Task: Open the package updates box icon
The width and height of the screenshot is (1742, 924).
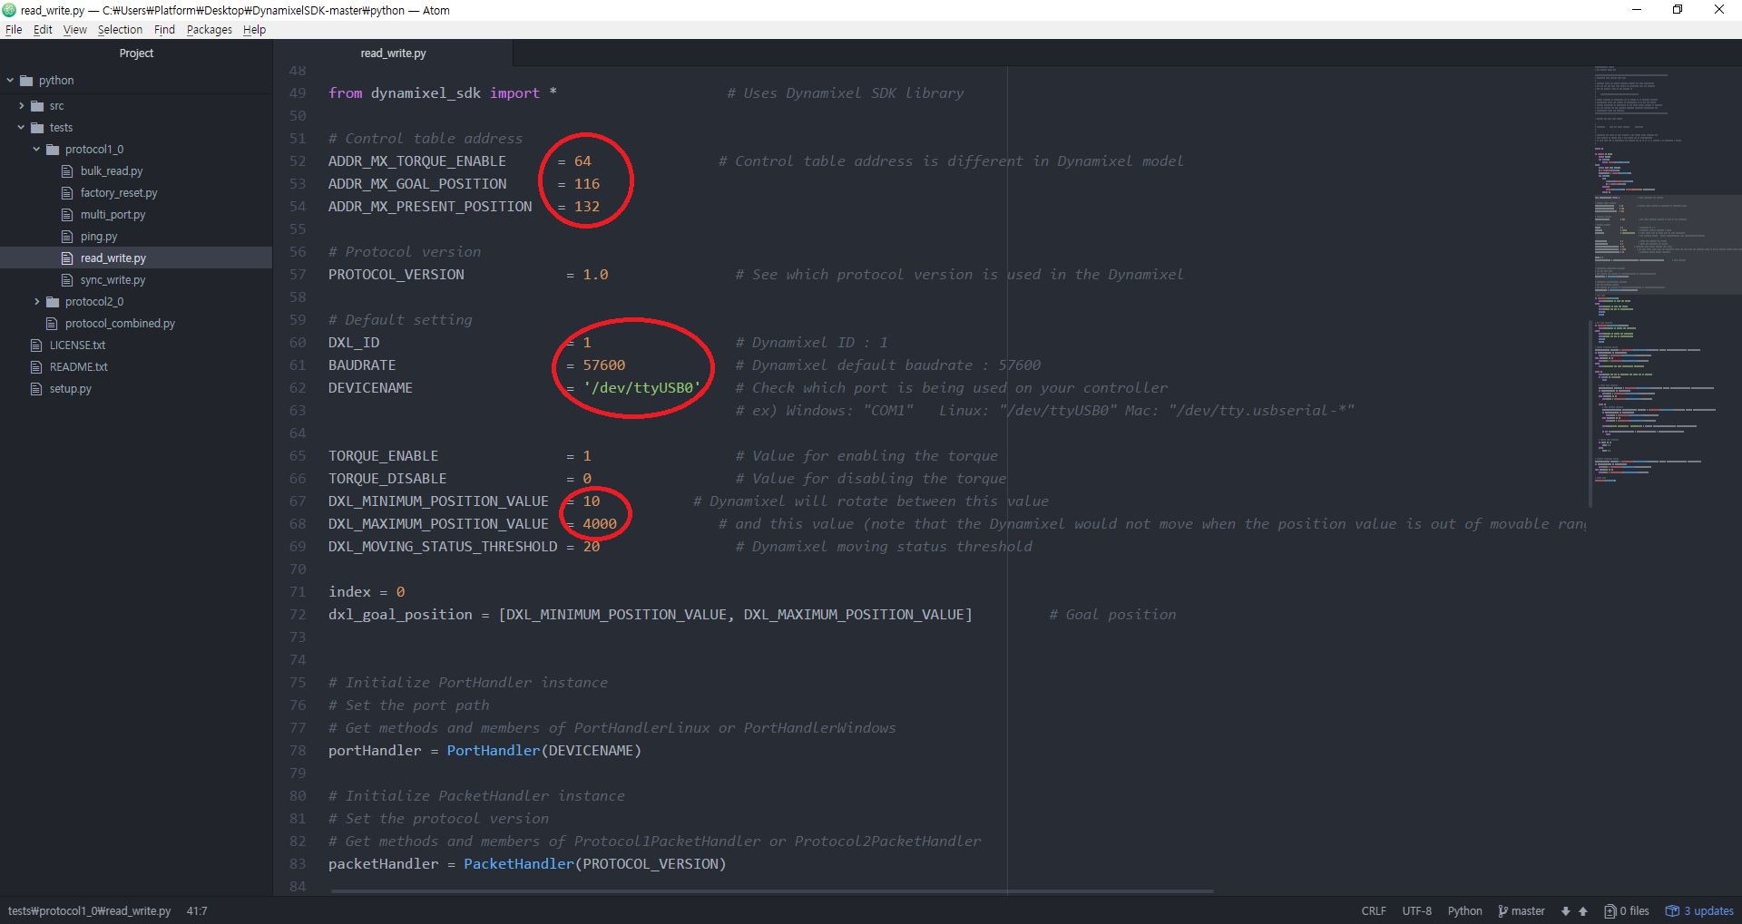Action: pyautogui.click(x=1672, y=911)
